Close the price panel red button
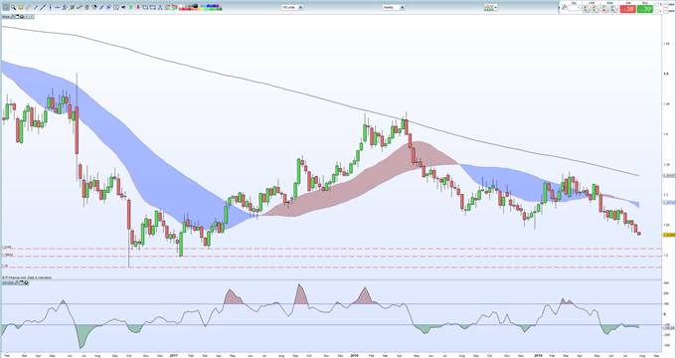This screenshot has width=676, height=358. point(26,16)
